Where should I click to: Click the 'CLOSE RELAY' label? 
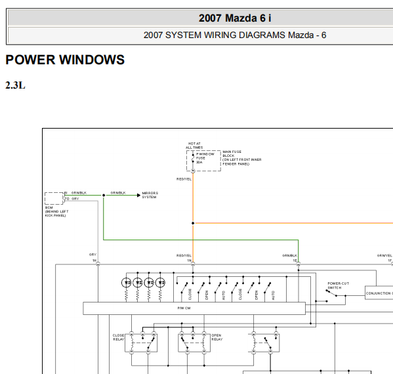(118, 337)
